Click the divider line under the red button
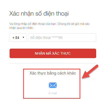The width and height of the screenshot is (105, 101). coord(53,63)
